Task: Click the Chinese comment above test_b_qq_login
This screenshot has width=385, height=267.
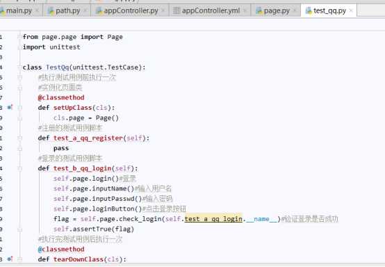Action: (x=70, y=158)
